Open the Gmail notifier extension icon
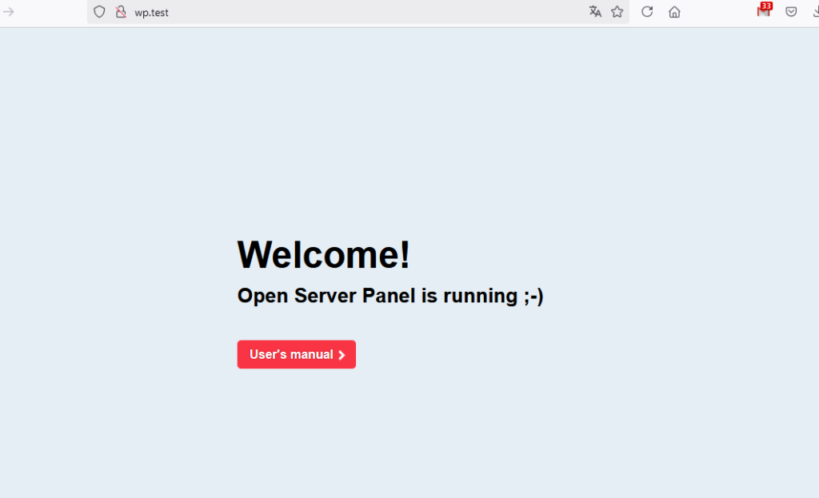Screen dimensions: 819x498 pyautogui.click(x=762, y=13)
